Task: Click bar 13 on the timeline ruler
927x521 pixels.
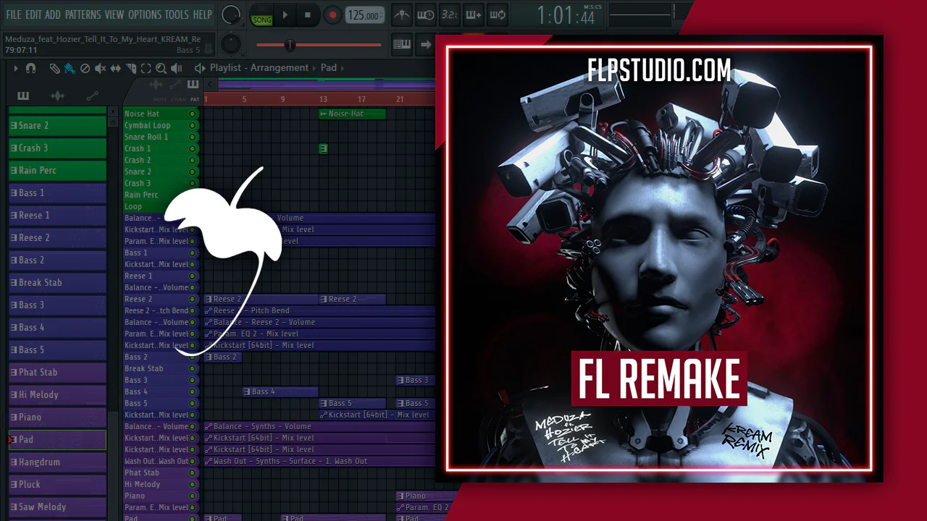Action: click(x=323, y=99)
